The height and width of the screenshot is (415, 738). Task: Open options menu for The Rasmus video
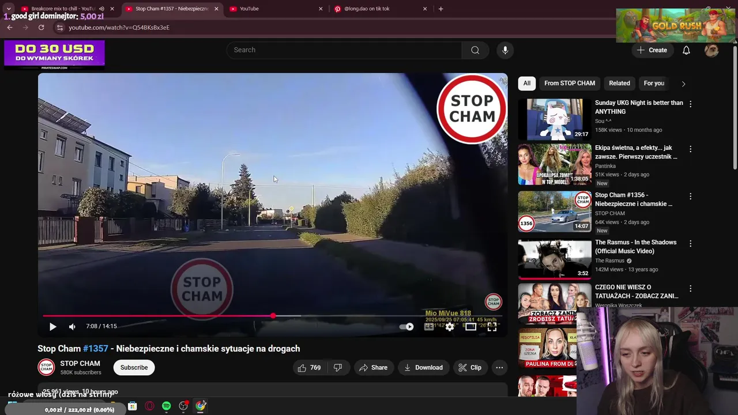click(x=690, y=244)
